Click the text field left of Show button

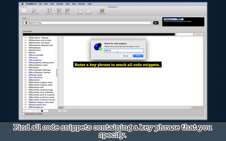point(185,34)
